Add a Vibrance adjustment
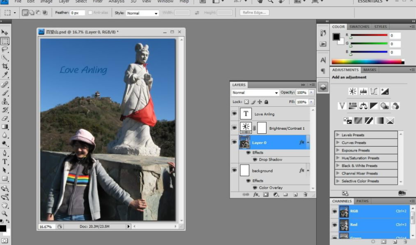The image size is (416, 245). click(x=342, y=106)
